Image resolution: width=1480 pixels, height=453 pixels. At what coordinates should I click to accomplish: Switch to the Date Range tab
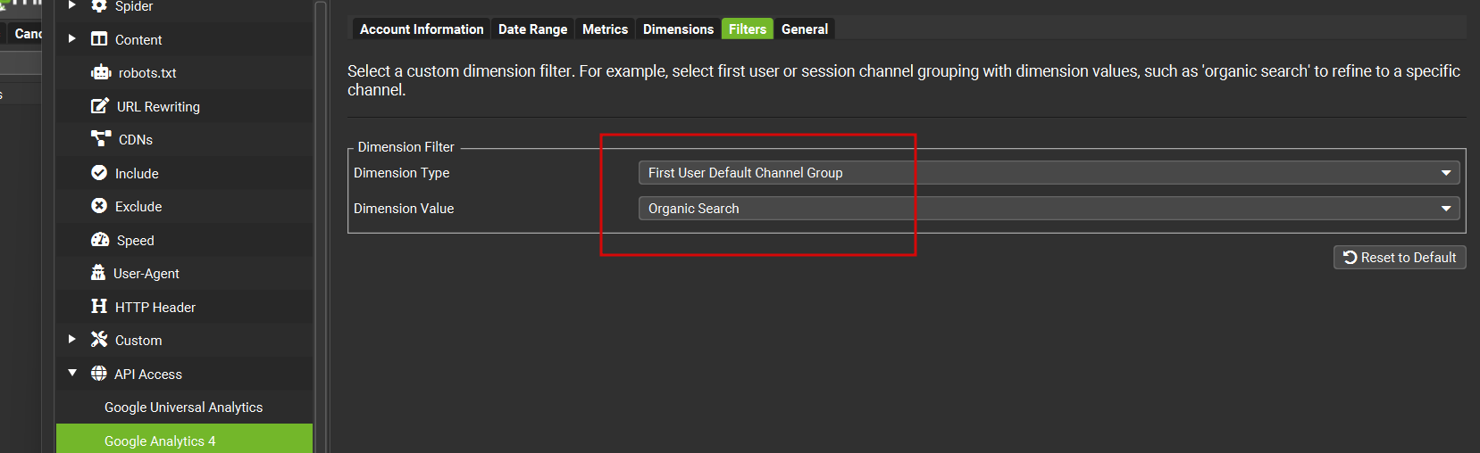(x=532, y=29)
